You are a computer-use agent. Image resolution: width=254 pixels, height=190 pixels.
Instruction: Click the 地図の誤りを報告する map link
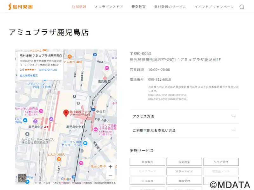[105, 183]
